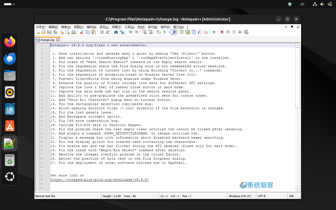Viewport: 336px width, 210px height.
Task: Click the Save All toolbar icon
Action: tap(55, 32)
